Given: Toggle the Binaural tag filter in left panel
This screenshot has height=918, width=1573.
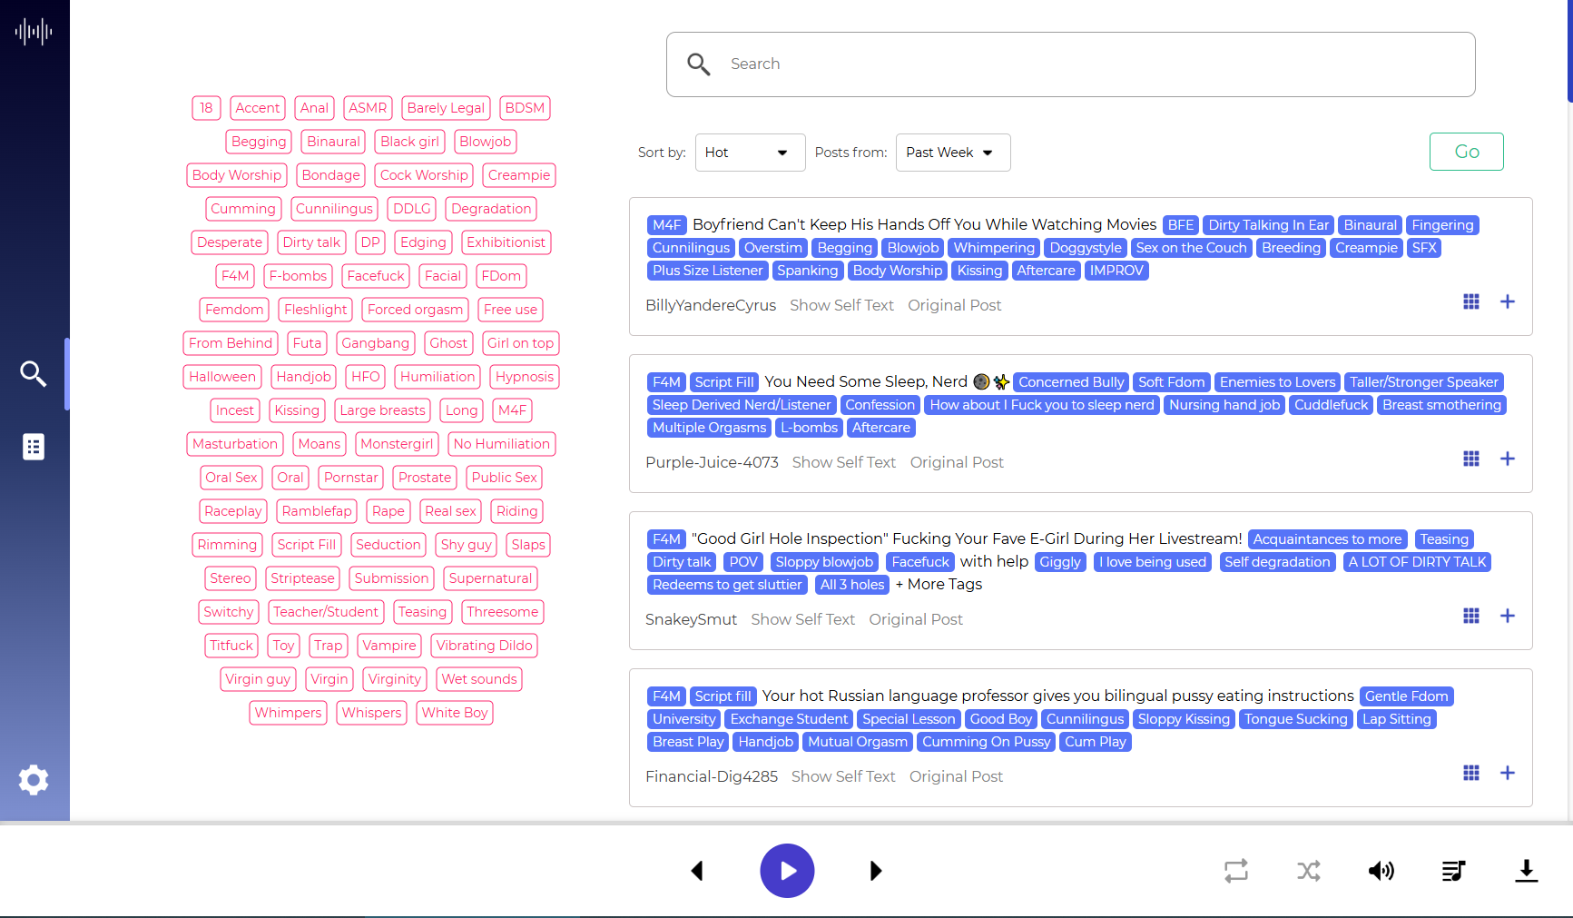Looking at the screenshot, I should (x=333, y=142).
